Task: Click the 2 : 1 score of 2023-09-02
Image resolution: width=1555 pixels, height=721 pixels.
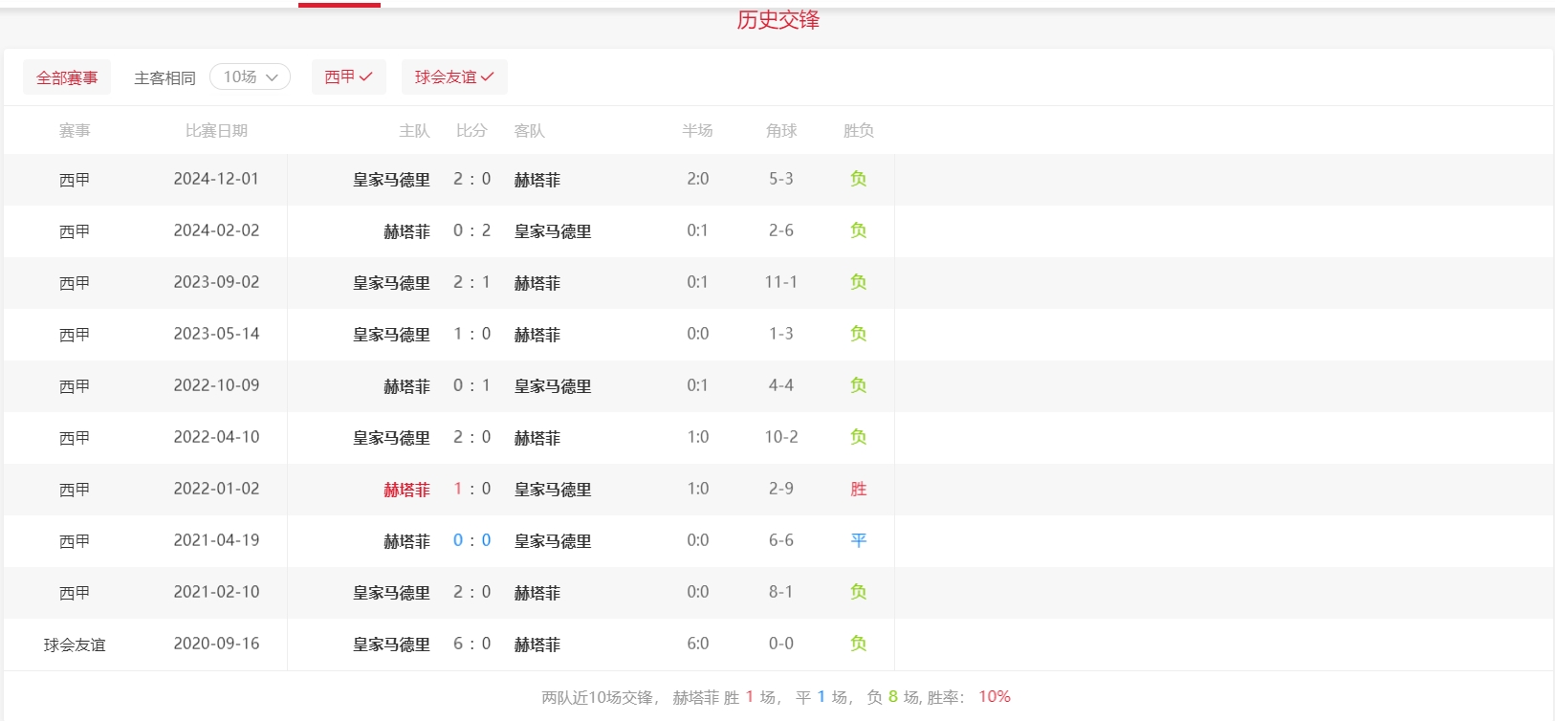Action: (471, 282)
